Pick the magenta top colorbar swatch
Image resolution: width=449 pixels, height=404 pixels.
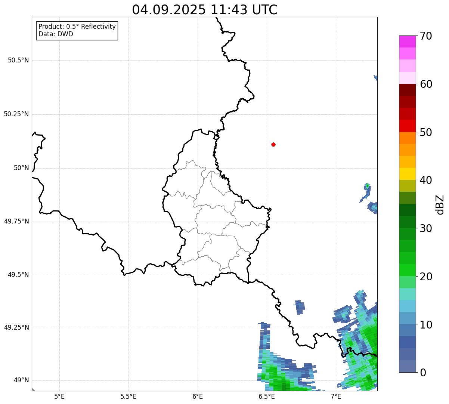click(x=407, y=41)
